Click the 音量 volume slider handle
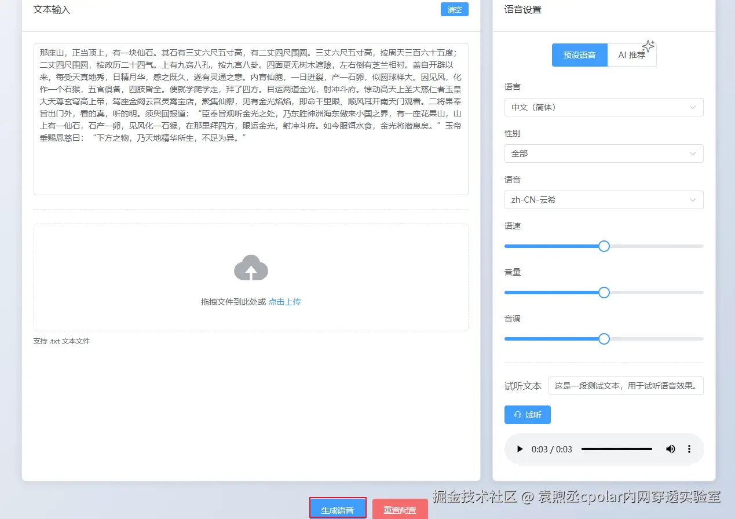The width and height of the screenshot is (735, 519). pyautogui.click(x=604, y=293)
